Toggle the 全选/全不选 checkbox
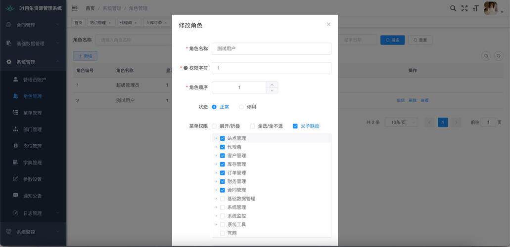Image resolution: width=510 pixels, height=247 pixels. [x=252, y=126]
